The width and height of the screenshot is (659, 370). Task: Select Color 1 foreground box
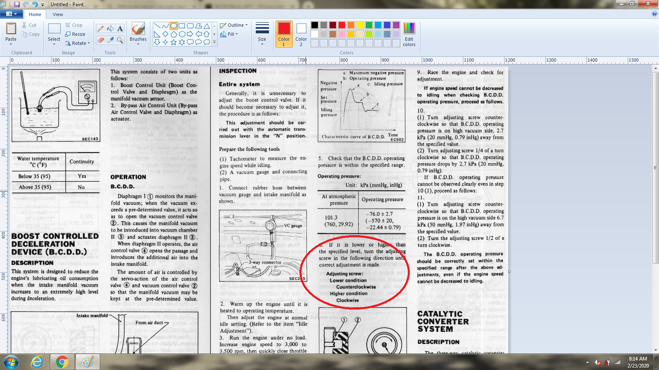coord(284,34)
